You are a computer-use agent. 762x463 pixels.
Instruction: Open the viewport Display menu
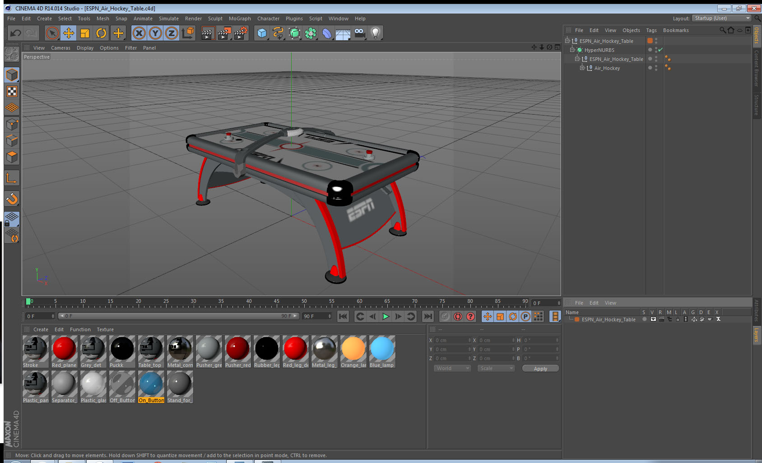(85, 48)
